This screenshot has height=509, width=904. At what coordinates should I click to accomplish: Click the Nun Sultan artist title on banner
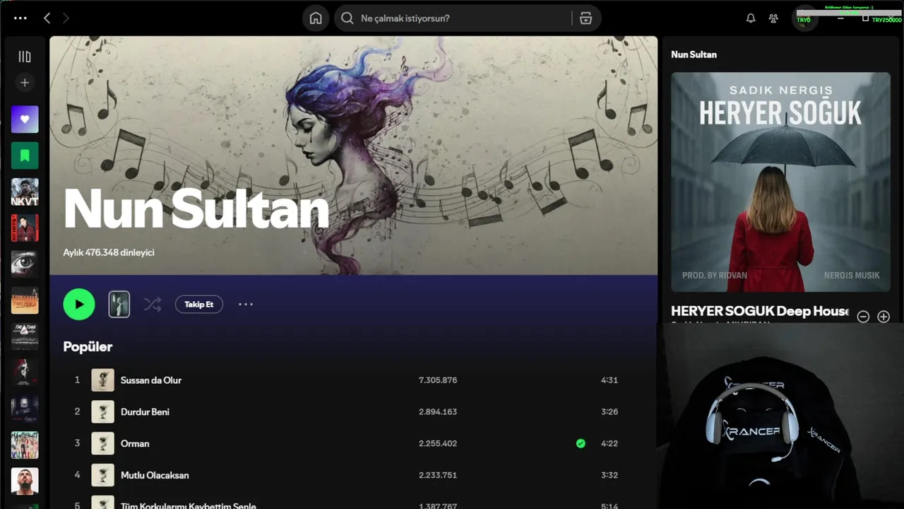[x=196, y=209]
